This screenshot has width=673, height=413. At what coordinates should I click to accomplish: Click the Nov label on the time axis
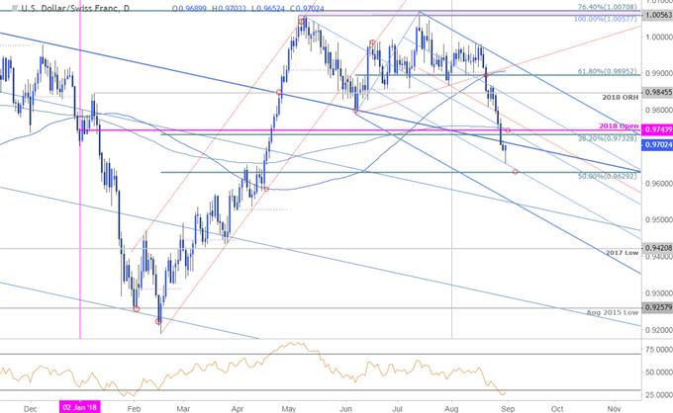pos(615,409)
